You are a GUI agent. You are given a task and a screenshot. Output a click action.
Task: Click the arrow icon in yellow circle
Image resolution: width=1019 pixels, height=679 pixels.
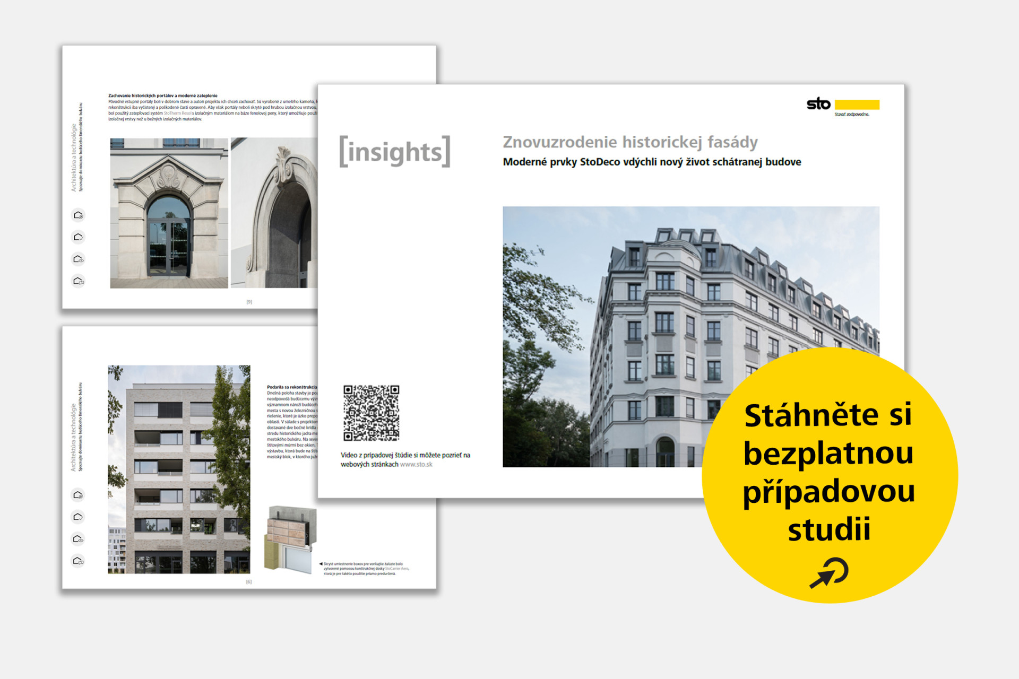[x=828, y=573]
